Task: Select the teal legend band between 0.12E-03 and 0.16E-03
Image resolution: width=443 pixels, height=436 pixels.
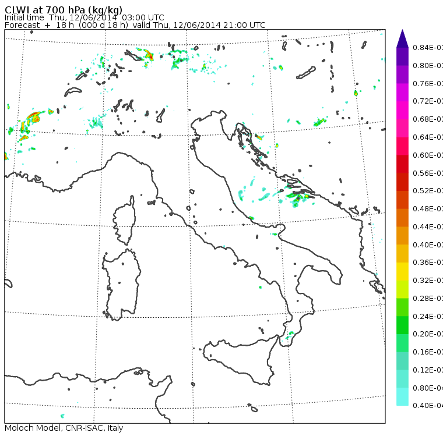Action: [402, 361]
